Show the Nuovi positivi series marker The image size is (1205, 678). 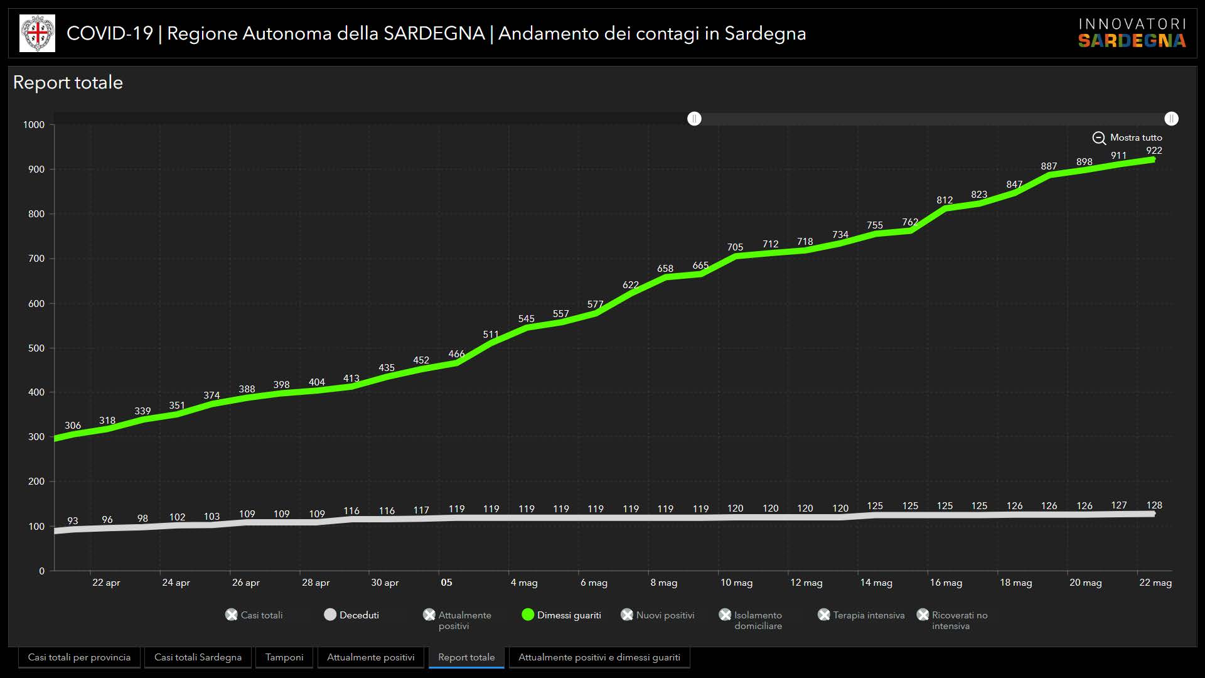pos(627,615)
